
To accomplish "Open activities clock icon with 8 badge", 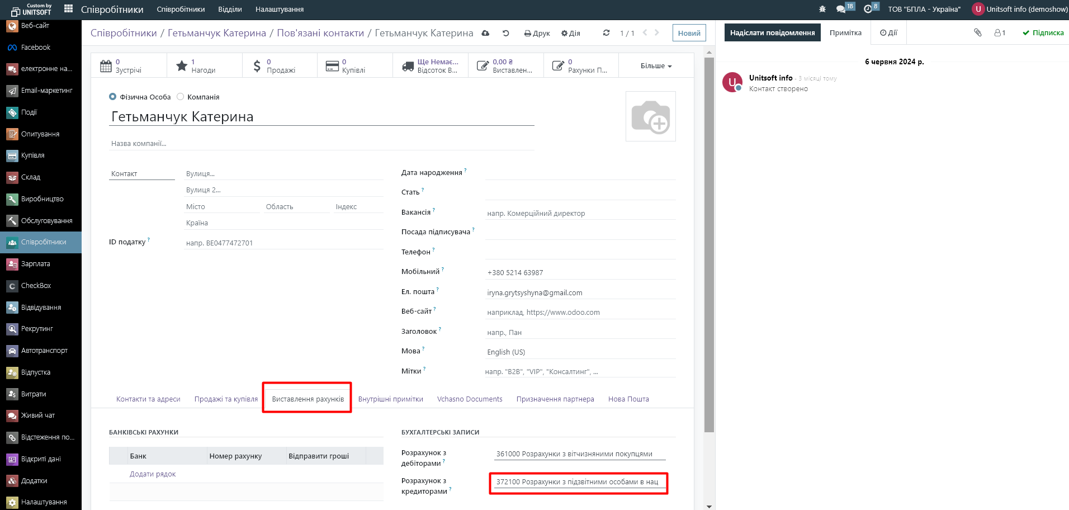I will pyautogui.click(x=868, y=9).
